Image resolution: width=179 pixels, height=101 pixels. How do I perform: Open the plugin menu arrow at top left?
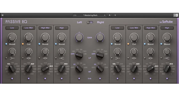(x=3, y=15)
